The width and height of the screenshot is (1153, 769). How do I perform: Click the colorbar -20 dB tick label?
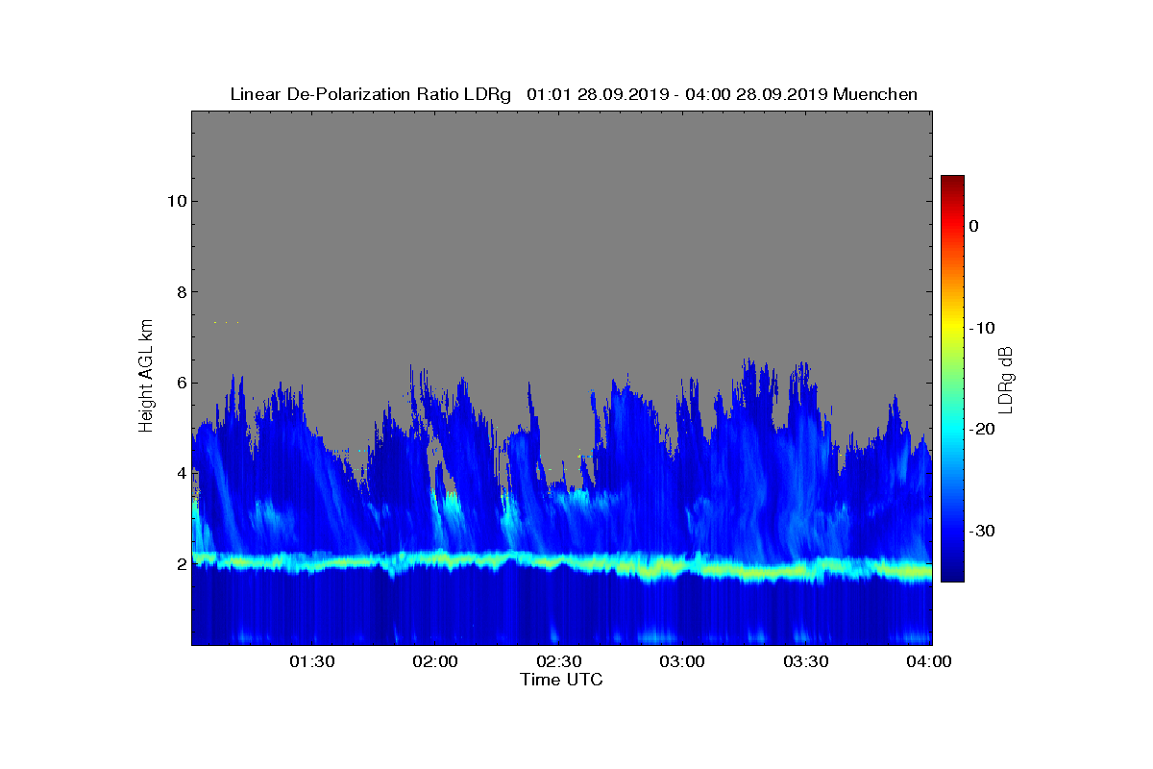[x=981, y=429]
